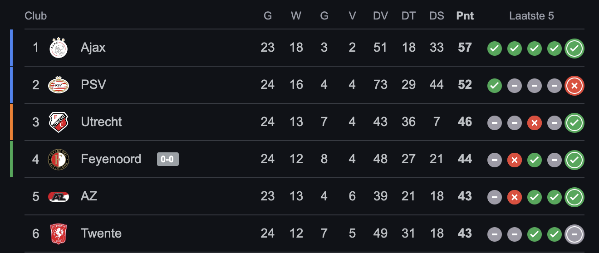Sort by the Pnt column header
This screenshot has width=599, height=253.
pos(465,16)
